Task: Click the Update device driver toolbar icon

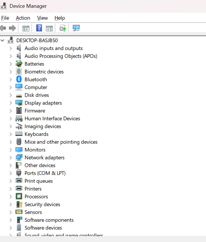Action: click(x=62, y=28)
